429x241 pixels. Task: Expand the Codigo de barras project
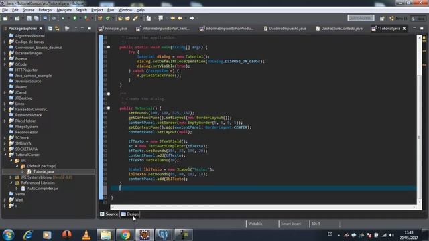[5, 42]
